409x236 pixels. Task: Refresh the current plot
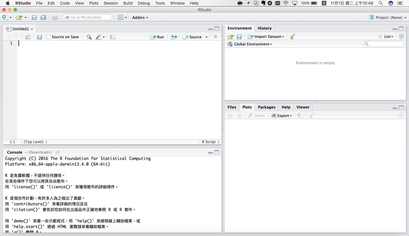click(401, 115)
